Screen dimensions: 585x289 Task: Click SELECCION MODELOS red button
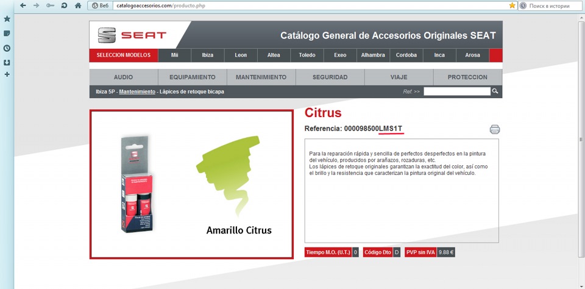tap(124, 55)
